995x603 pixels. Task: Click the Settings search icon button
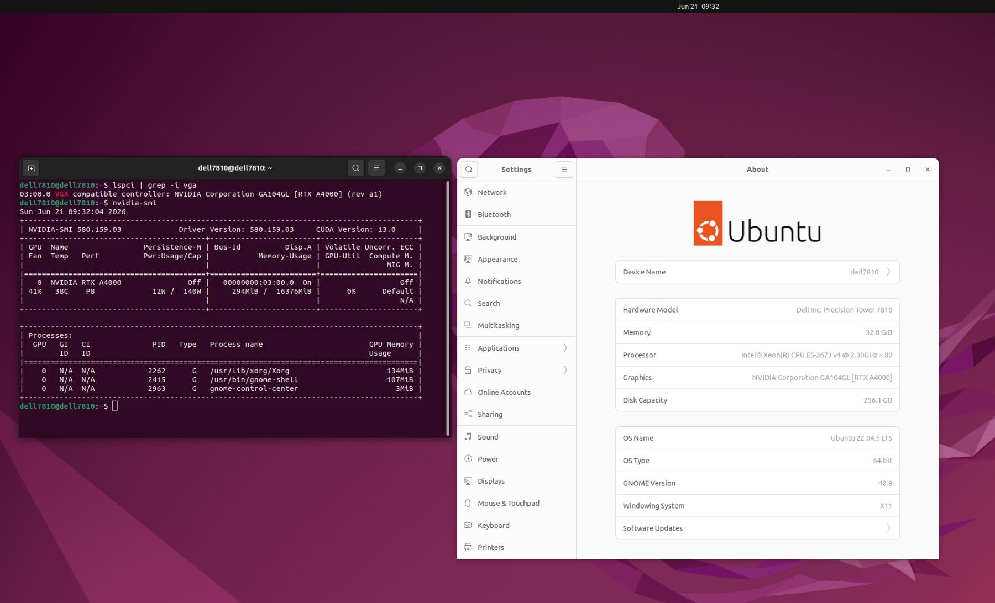[469, 170]
